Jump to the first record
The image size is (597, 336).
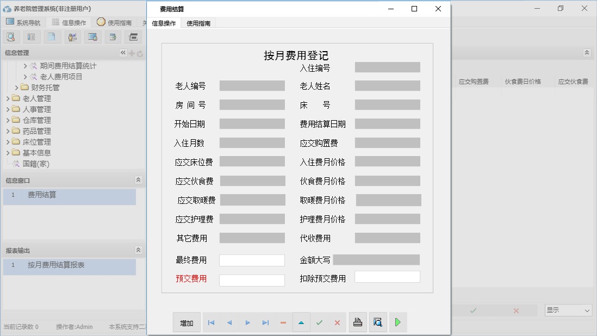pos(211,322)
